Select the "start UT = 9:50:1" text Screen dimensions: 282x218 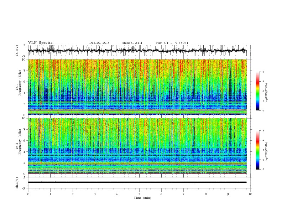172,43
